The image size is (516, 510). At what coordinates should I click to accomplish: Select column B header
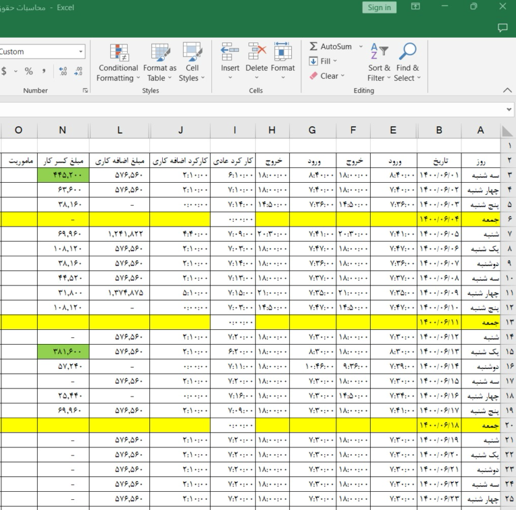pyautogui.click(x=439, y=130)
